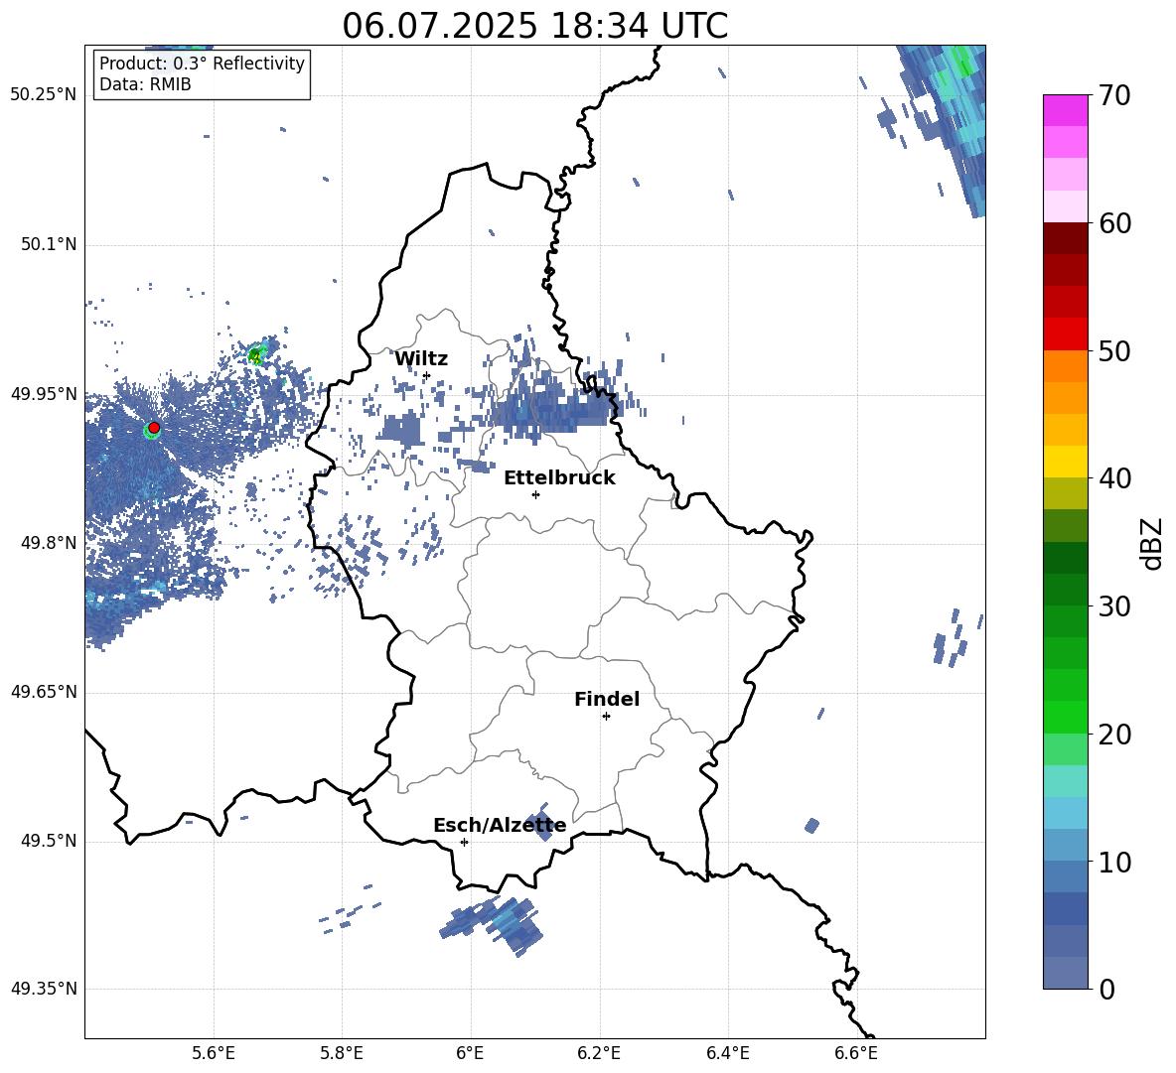The width and height of the screenshot is (1176, 1073).
Task: Click the 5.6°E longitude label
Action: pyautogui.click(x=214, y=1053)
